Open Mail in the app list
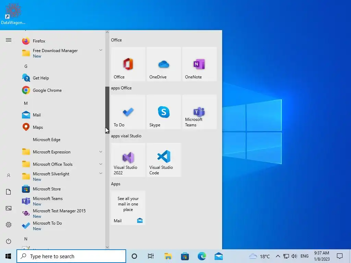 (x=62, y=115)
